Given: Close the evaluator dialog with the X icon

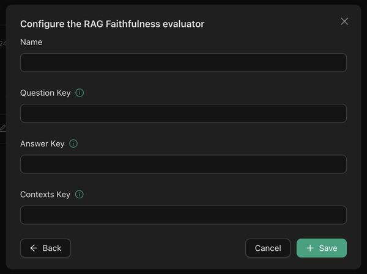Looking at the screenshot, I should (344, 21).
